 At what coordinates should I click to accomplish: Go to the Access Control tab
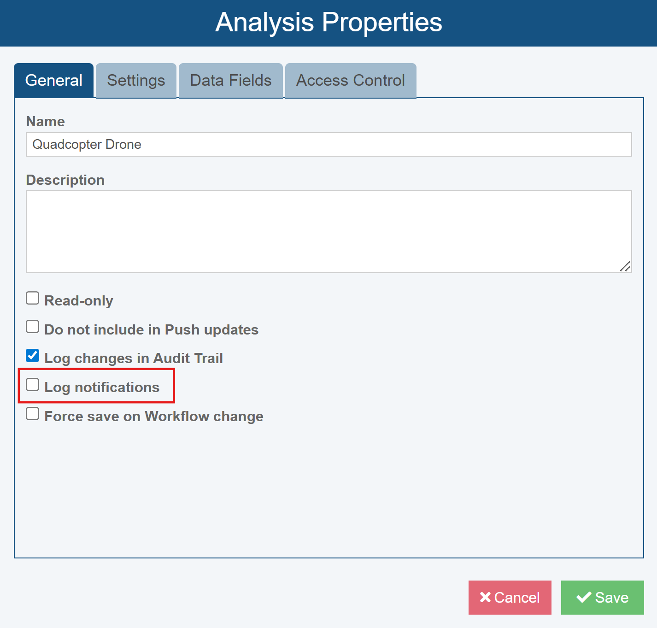(x=350, y=81)
